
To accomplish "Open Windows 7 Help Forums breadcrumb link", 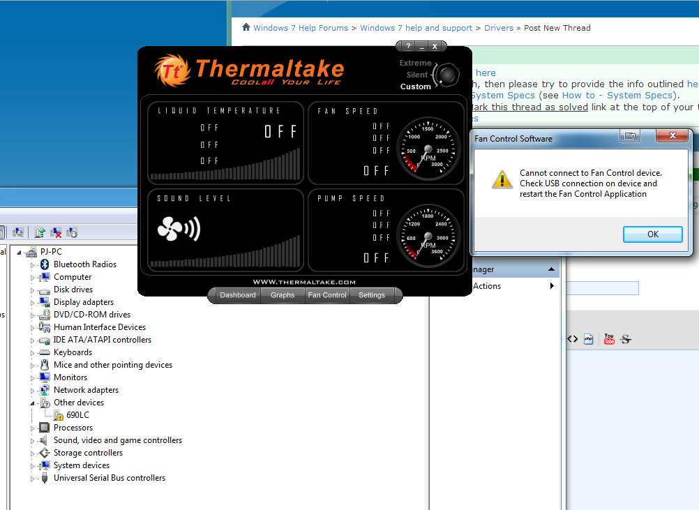I will (x=301, y=28).
